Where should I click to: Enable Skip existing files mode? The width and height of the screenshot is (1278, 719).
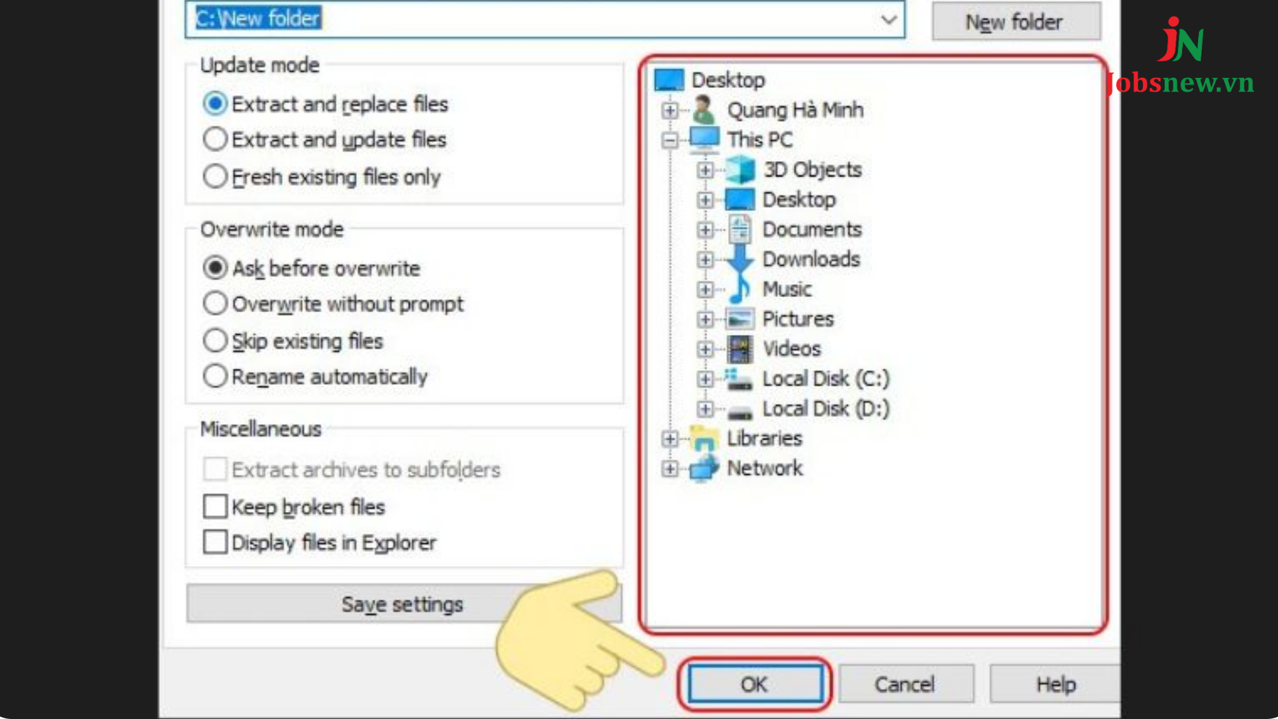coord(216,341)
